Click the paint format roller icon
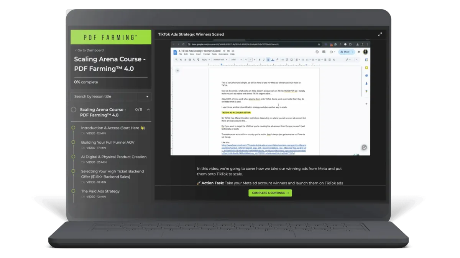This screenshot has width=460, height=258. (198, 60)
